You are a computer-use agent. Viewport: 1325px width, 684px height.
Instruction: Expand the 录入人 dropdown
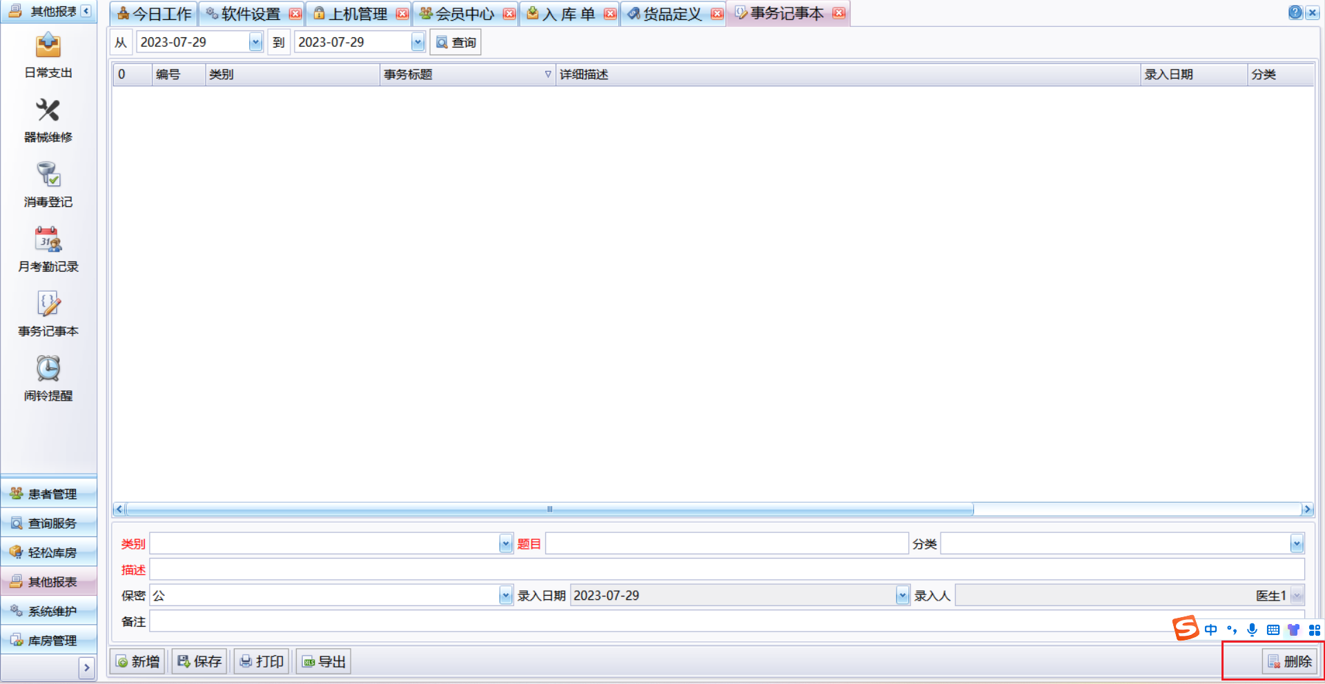click(1297, 595)
